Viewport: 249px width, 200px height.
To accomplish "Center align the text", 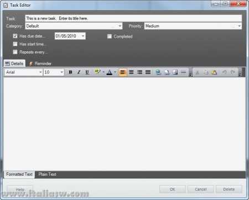I will 131,72.
